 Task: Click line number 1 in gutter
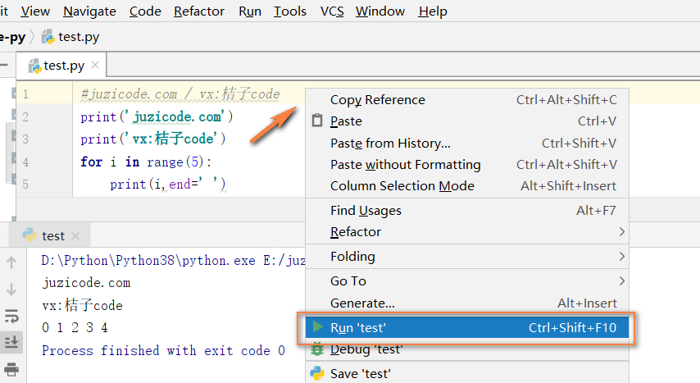[25, 94]
